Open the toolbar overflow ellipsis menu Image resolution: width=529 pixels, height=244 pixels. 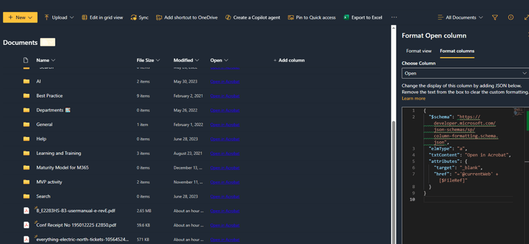[x=394, y=17]
